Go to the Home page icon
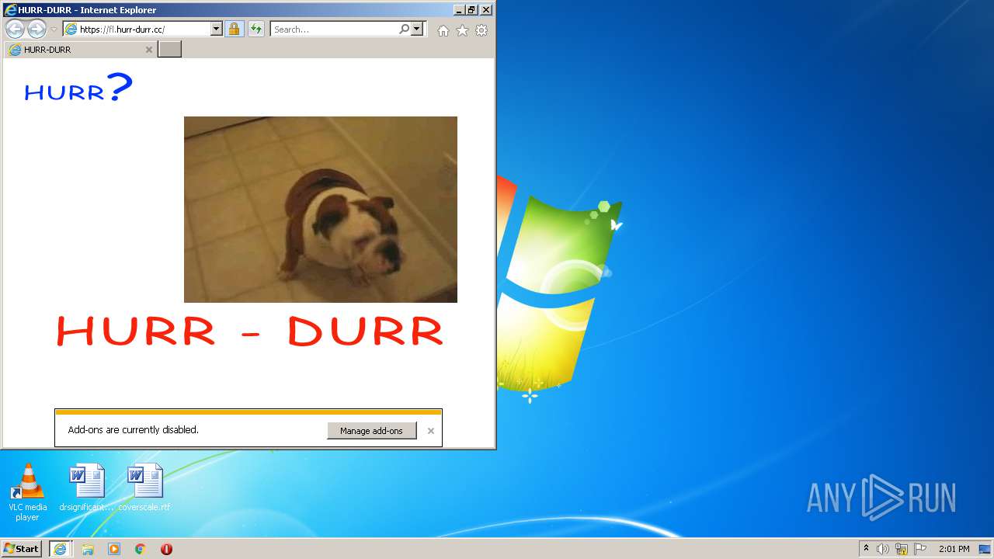 pos(443,30)
